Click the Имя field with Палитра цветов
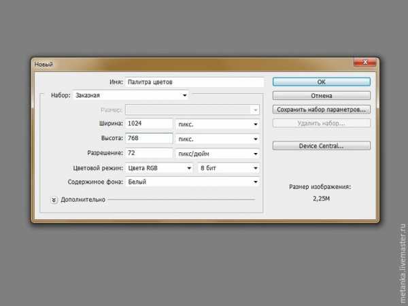This screenshot has width=408, height=306. (194, 82)
